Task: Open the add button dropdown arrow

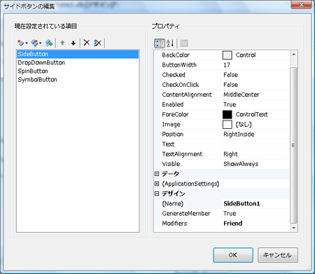Action: [x=27, y=43]
